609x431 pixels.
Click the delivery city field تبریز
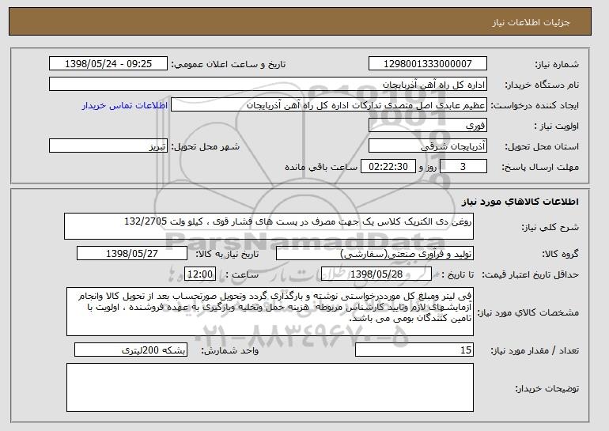(108, 146)
